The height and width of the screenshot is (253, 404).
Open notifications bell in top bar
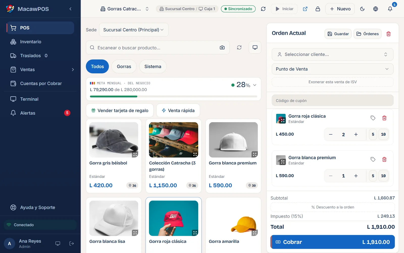pyautogui.click(x=390, y=9)
